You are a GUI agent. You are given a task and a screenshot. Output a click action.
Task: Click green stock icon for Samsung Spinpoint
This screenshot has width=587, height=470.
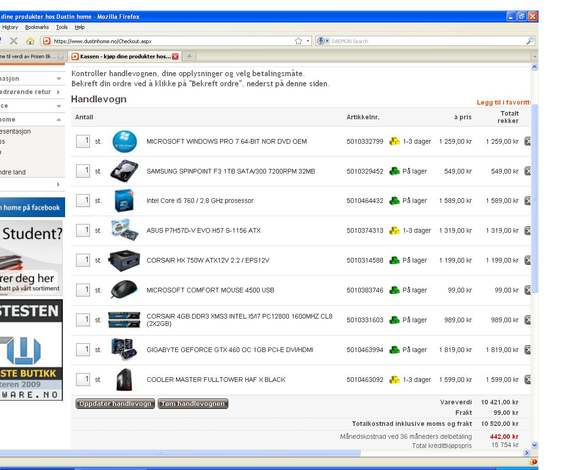tap(394, 171)
